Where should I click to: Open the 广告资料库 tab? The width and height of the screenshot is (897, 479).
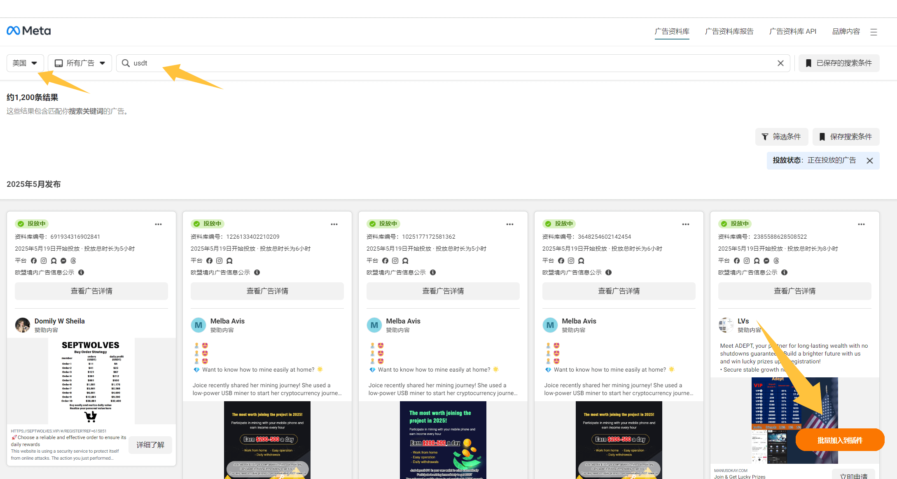coord(672,31)
